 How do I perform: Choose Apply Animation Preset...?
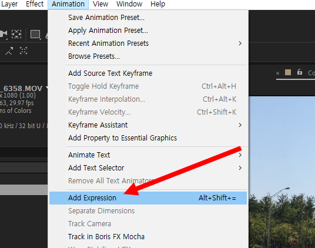pos(148,31)
